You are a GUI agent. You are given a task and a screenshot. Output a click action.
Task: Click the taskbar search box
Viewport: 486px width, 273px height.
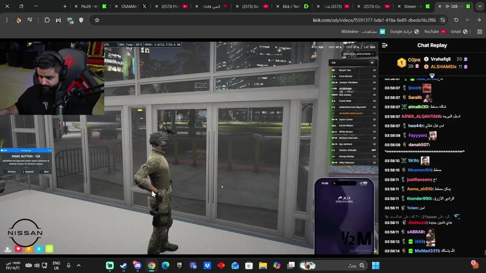334,265
